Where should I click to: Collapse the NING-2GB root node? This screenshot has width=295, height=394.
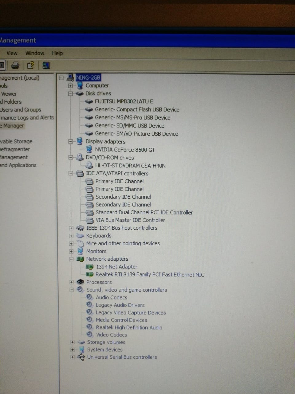(61, 78)
